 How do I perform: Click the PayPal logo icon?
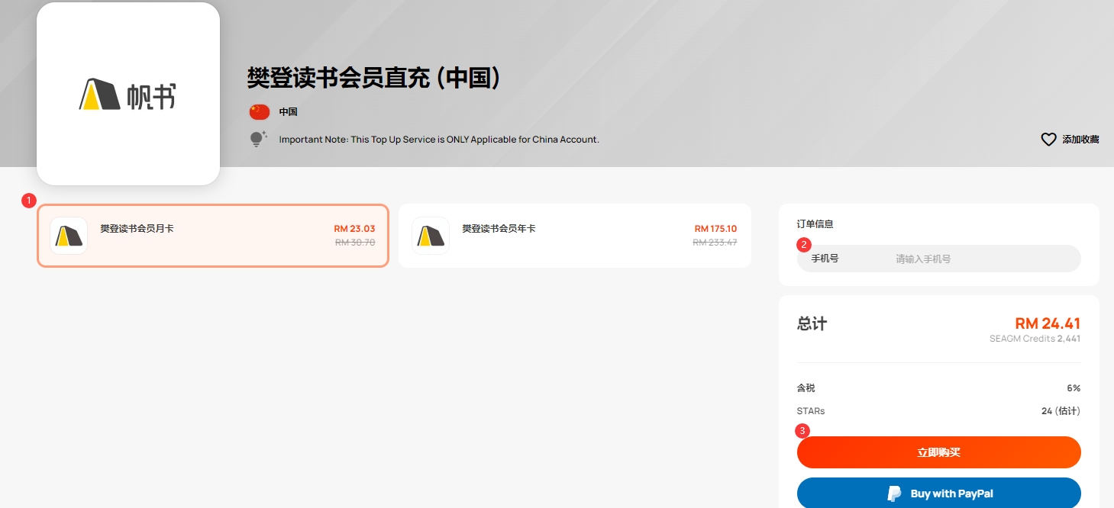click(x=894, y=494)
